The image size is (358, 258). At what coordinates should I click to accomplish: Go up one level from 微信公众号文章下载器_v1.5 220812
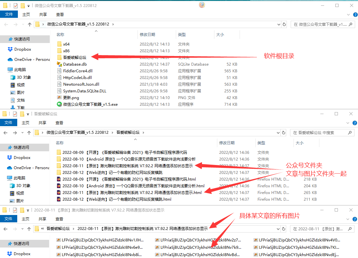(x=29, y=25)
